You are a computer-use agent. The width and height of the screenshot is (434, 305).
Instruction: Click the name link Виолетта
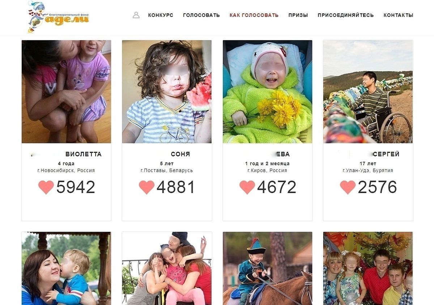(x=83, y=154)
